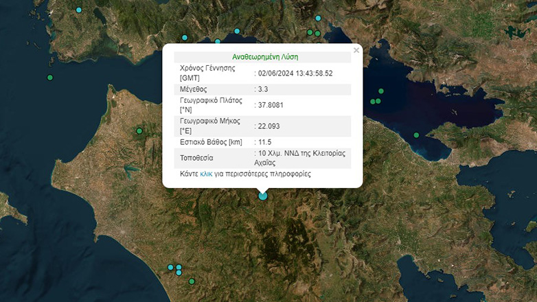Select the lone green marker on the gulf's southeastern shore
Viewport: 537px width, 302px height.
[416, 135]
